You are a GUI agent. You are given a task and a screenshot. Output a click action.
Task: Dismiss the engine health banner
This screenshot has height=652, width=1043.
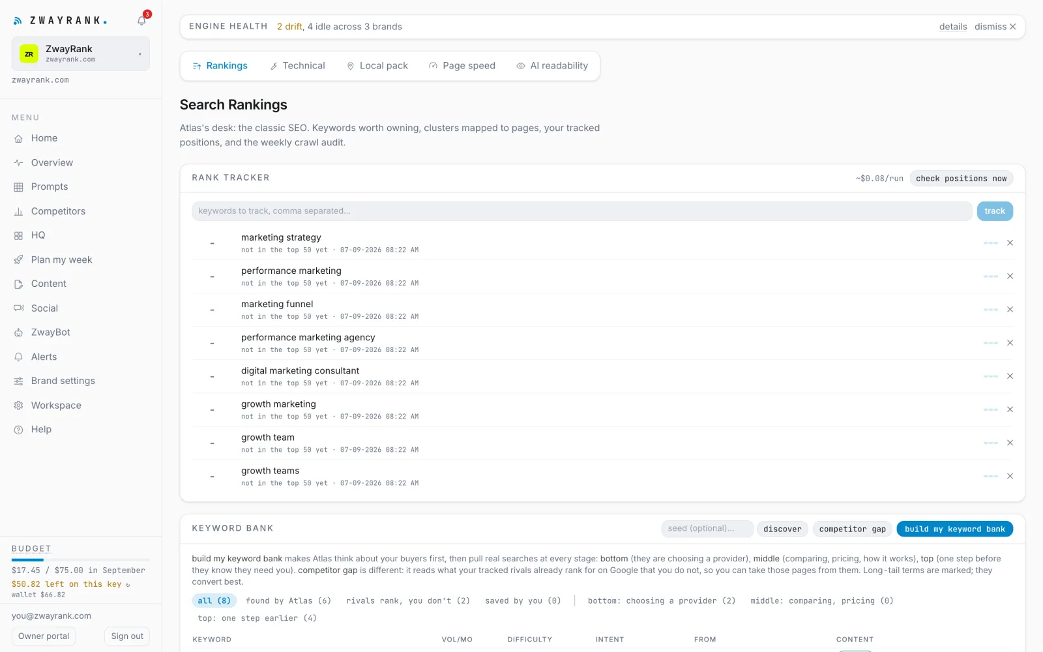995,27
